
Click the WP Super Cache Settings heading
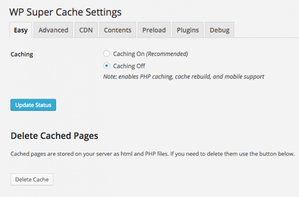[x=65, y=12]
